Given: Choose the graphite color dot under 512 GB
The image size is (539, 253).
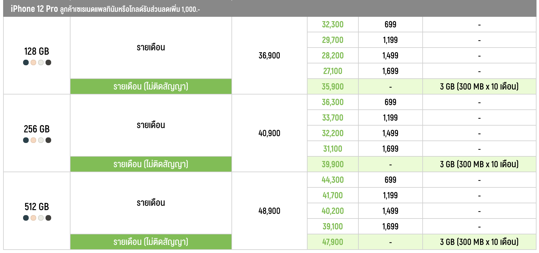Looking at the screenshot, I should click(x=48, y=218).
